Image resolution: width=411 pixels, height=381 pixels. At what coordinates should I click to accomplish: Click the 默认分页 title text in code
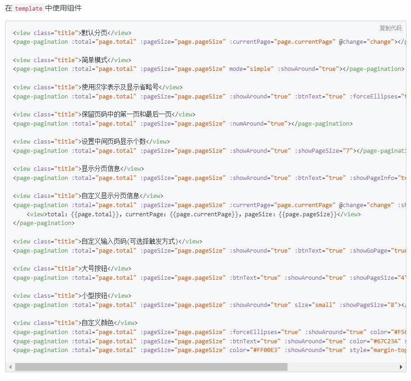point(94,33)
